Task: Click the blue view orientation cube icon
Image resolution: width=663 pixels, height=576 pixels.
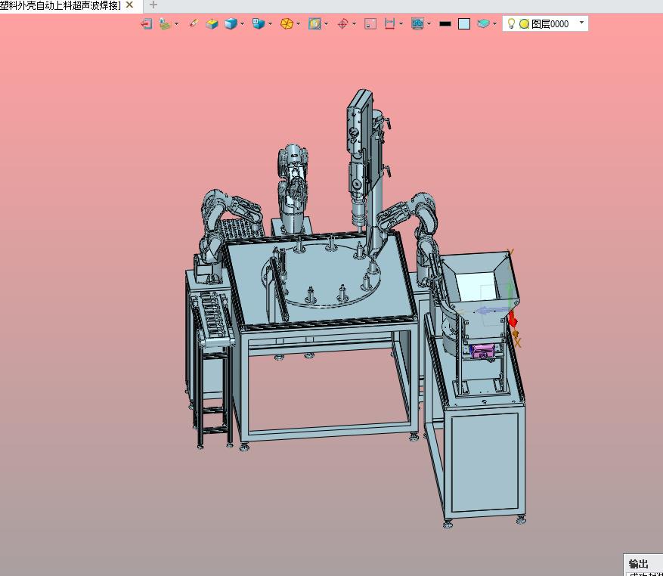Action: pyautogui.click(x=259, y=23)
